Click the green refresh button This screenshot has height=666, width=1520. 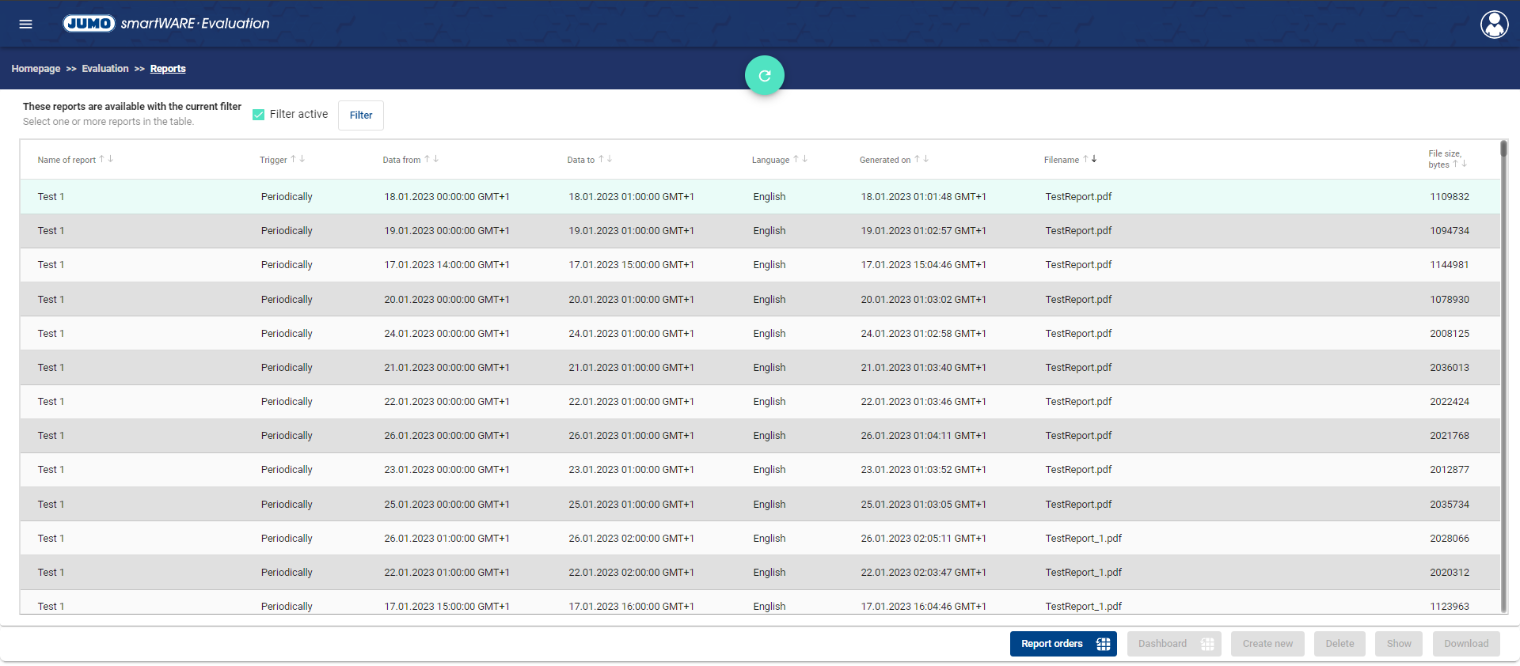764,76
